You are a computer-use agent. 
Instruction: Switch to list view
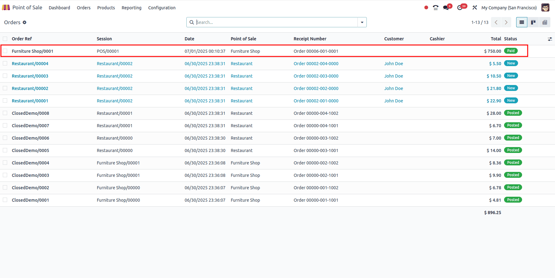point(522,22)
